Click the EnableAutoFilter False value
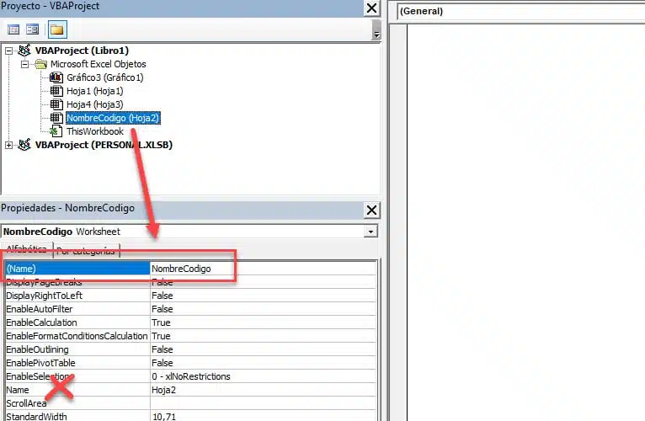Image resolution: width=645 pixels, height=421 pixels. pos(264,309)
